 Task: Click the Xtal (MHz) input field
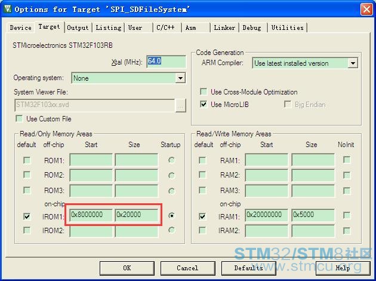[x=166, y=62]
